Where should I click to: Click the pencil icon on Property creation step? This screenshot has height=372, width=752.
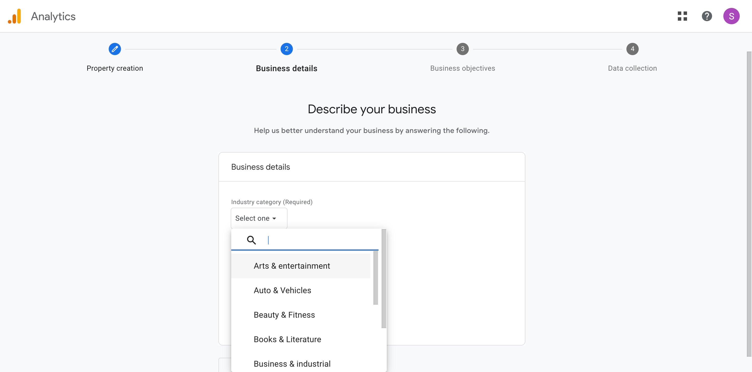pyautogui.click(x=114, y=49)
